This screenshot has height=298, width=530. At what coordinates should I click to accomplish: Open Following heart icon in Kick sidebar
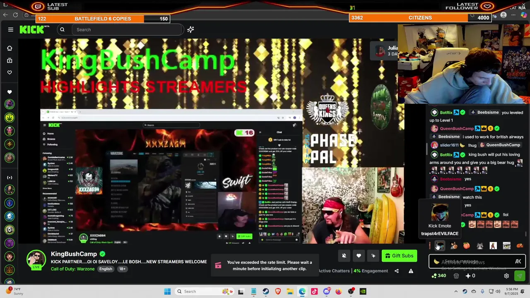(x=10, y=72)
